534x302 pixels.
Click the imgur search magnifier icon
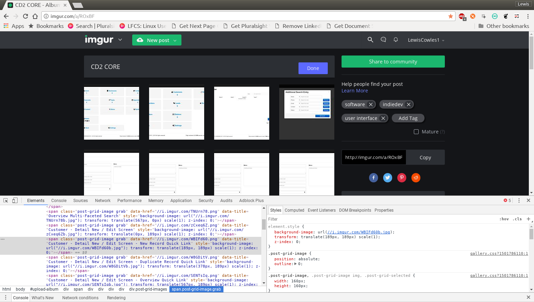(370, 40)
